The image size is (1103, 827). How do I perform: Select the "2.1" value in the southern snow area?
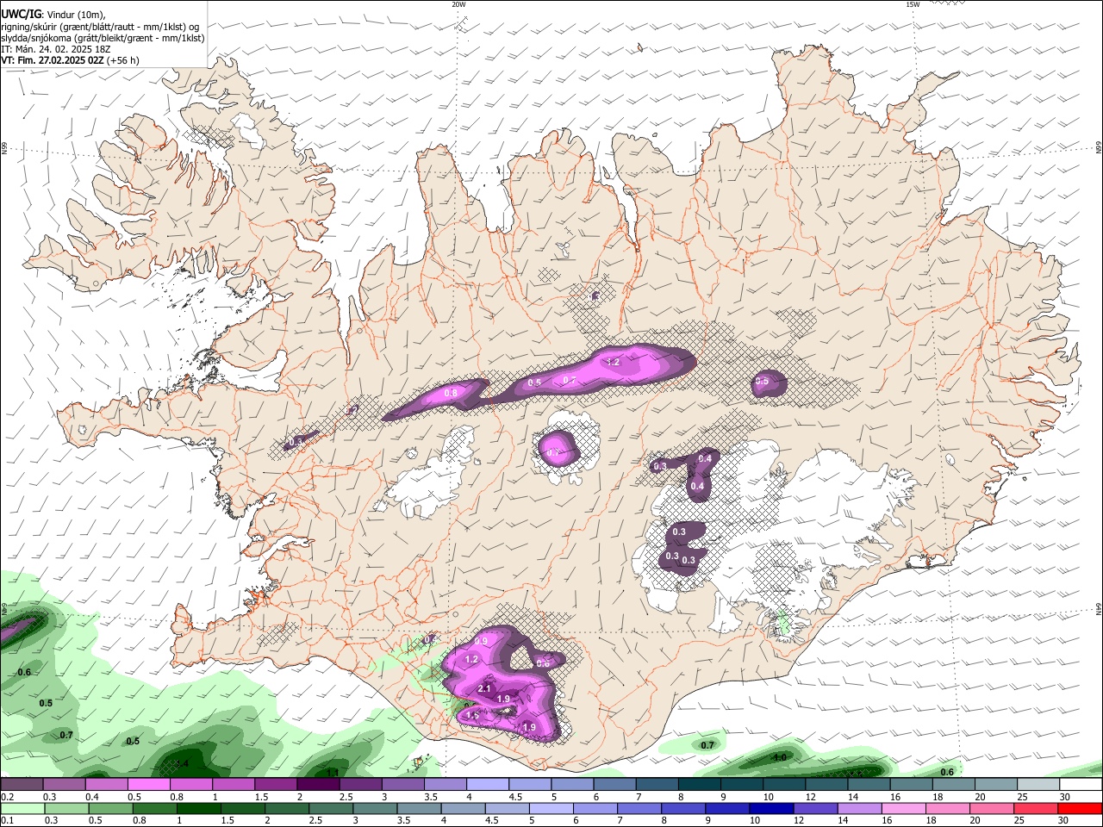(x=484, y=688)
